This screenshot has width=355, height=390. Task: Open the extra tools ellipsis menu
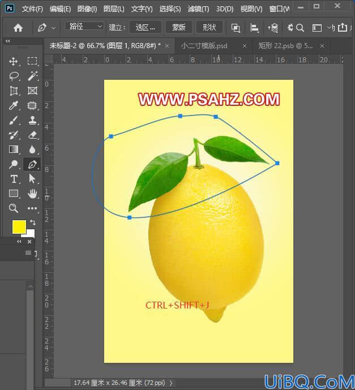click(x=32, y=208)
